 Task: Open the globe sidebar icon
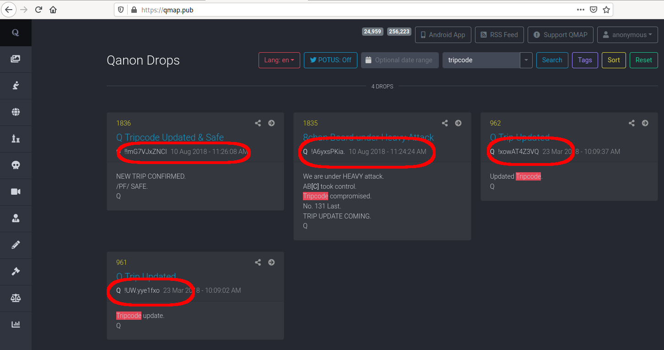pos(16,112)
